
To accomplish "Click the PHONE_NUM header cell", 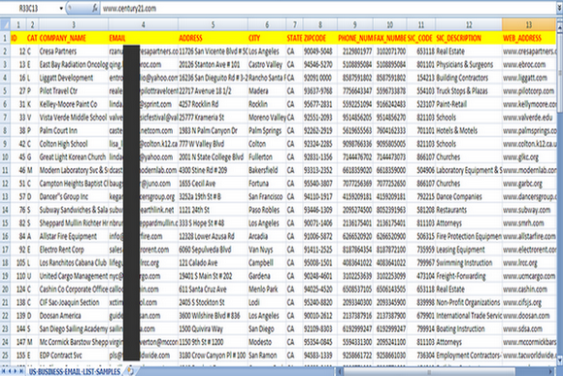I will coord(355,38).
